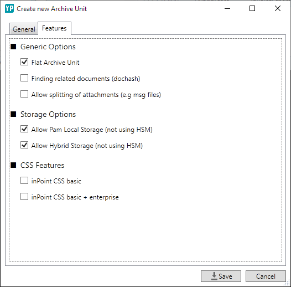Tick inPoint CSS basic + enterprise
Screen dimensions: 291x287
click(x=24, y=197)
